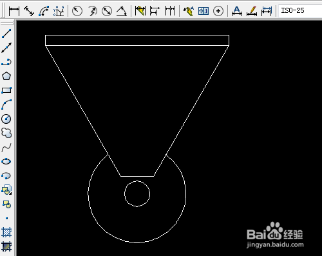Select the Polygon draw tool
This screenshot has width=322, height=256.
click(6, 76)
